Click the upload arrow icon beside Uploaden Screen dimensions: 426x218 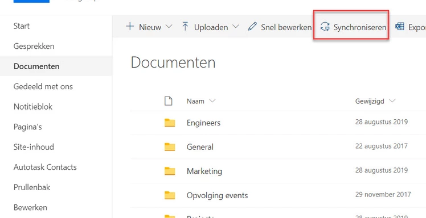click(x=185, y=27)
